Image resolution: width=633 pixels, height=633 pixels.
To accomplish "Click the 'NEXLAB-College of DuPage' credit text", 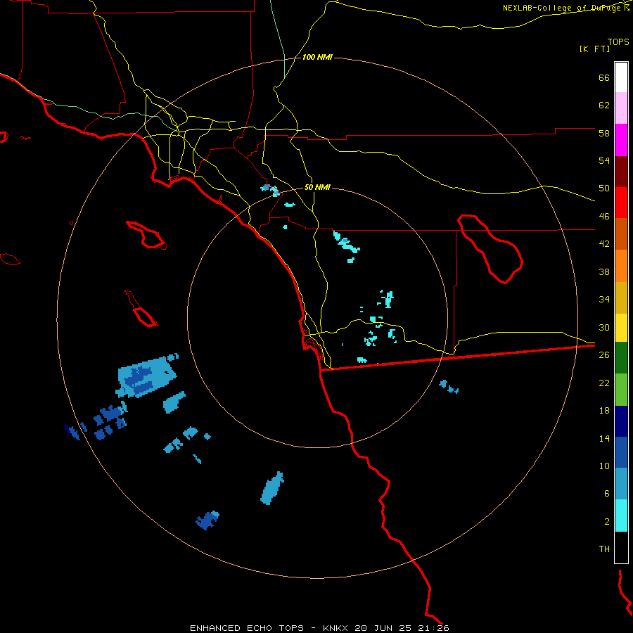I will pyautogui.click(x=563, y=8).
